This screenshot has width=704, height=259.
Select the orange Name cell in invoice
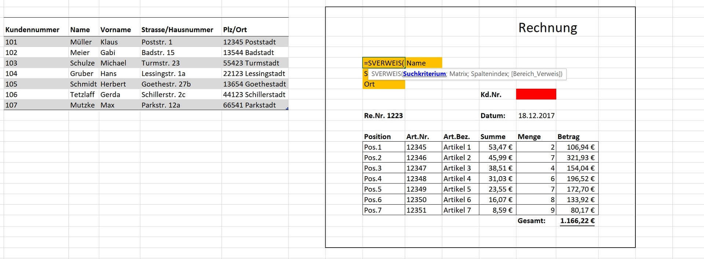(x=423, y=63)
